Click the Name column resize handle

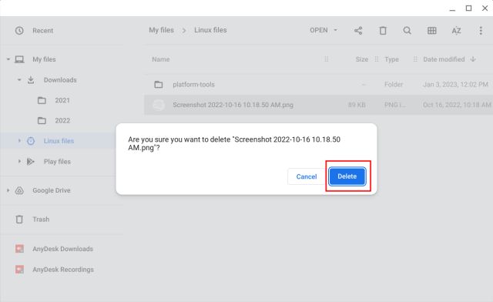click(x=327, y=59)
